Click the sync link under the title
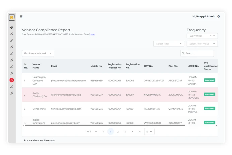The image size is (232, 155). pyautogui.click(x=93, y=34)
